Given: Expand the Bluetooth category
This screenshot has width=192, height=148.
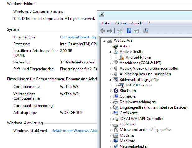Looking at the screenshot, I should point(110,91).
